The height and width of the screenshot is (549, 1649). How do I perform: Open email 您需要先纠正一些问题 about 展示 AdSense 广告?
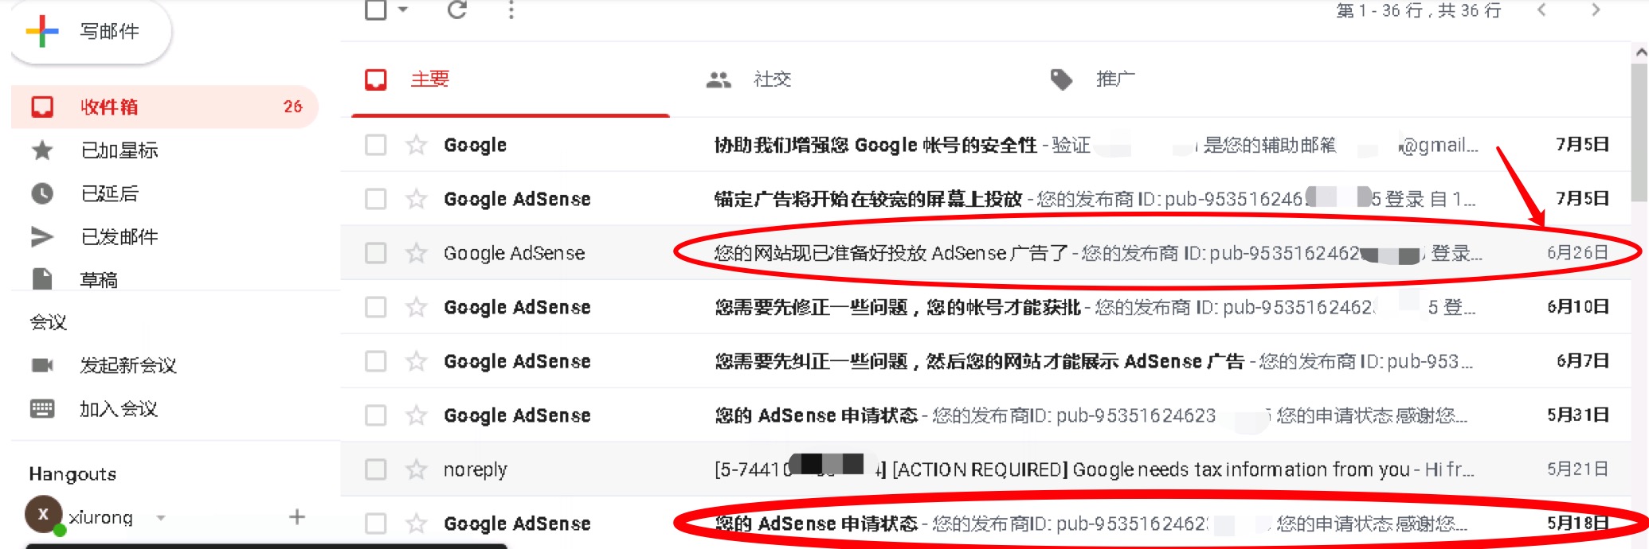tap(986, 361)
